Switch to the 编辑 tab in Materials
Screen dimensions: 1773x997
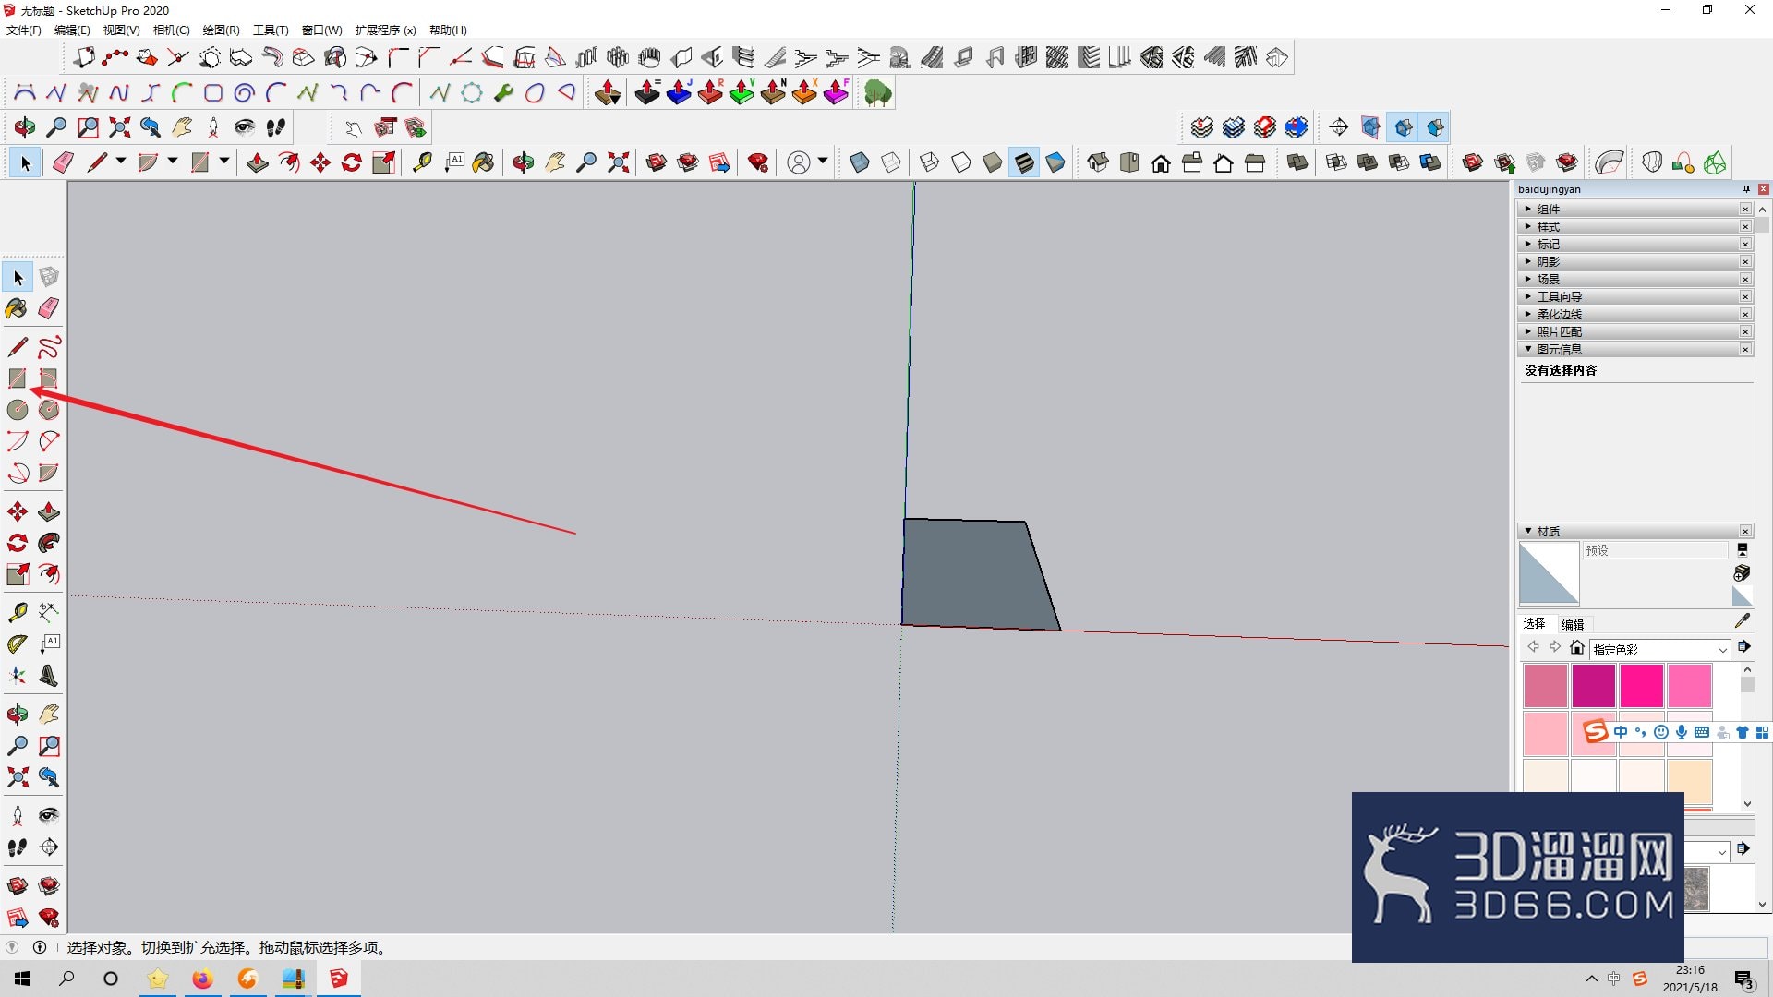click(x=1573, y=624)
